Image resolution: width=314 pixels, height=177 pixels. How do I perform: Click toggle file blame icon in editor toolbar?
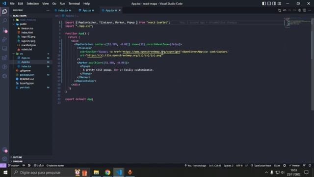(300, 10)
